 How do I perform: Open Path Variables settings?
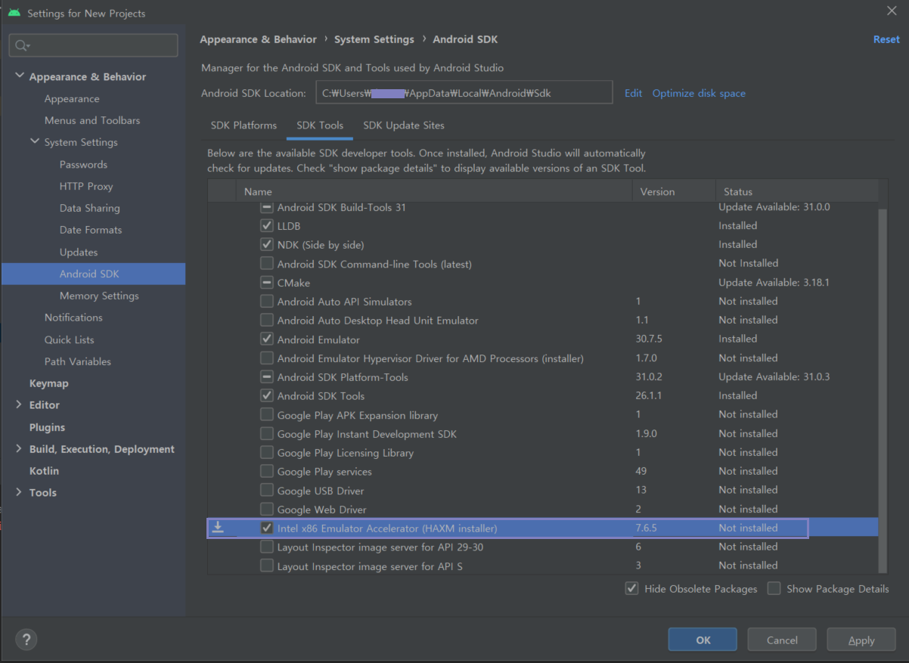(78, 361)
